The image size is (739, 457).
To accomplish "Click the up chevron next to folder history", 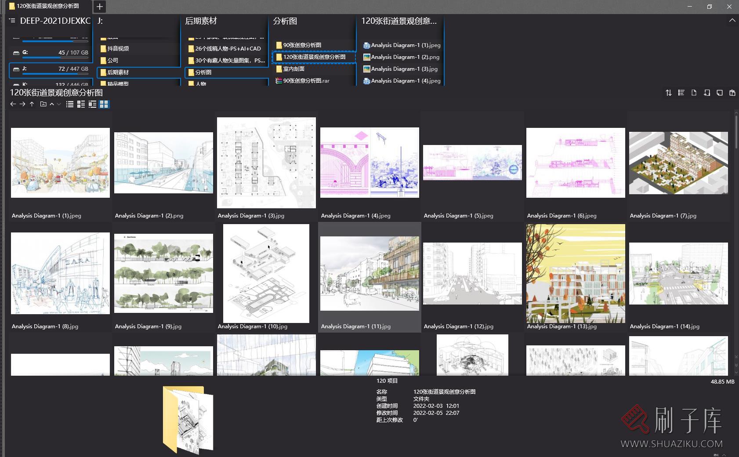I will [x=52, y=104].
